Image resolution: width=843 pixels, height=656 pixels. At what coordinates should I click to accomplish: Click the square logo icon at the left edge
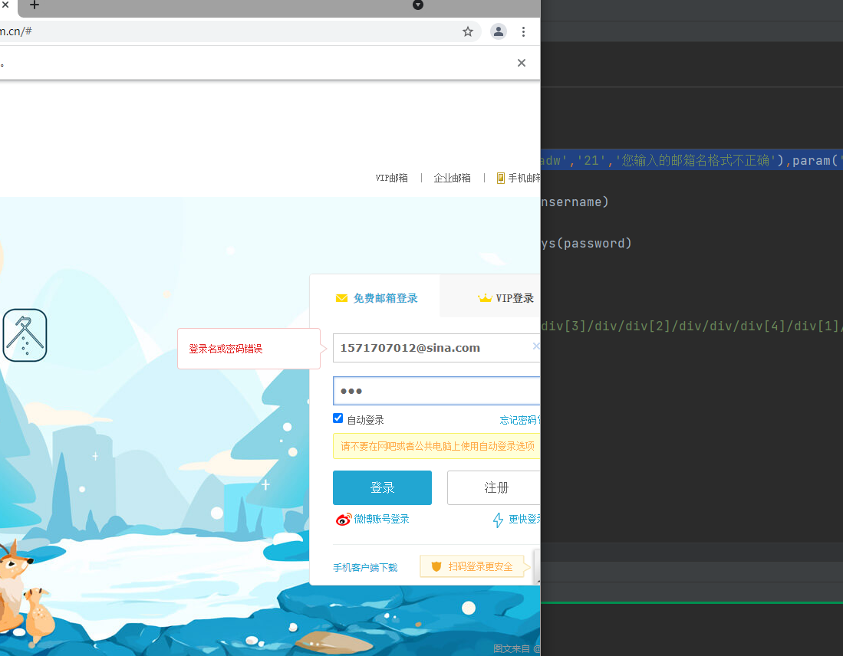coord(25,335)
